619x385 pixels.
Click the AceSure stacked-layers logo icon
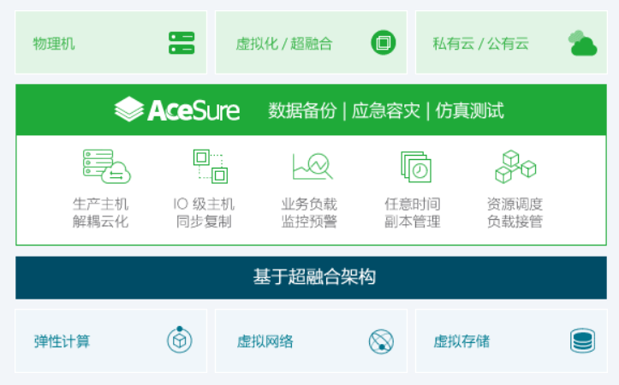point(129,110)
